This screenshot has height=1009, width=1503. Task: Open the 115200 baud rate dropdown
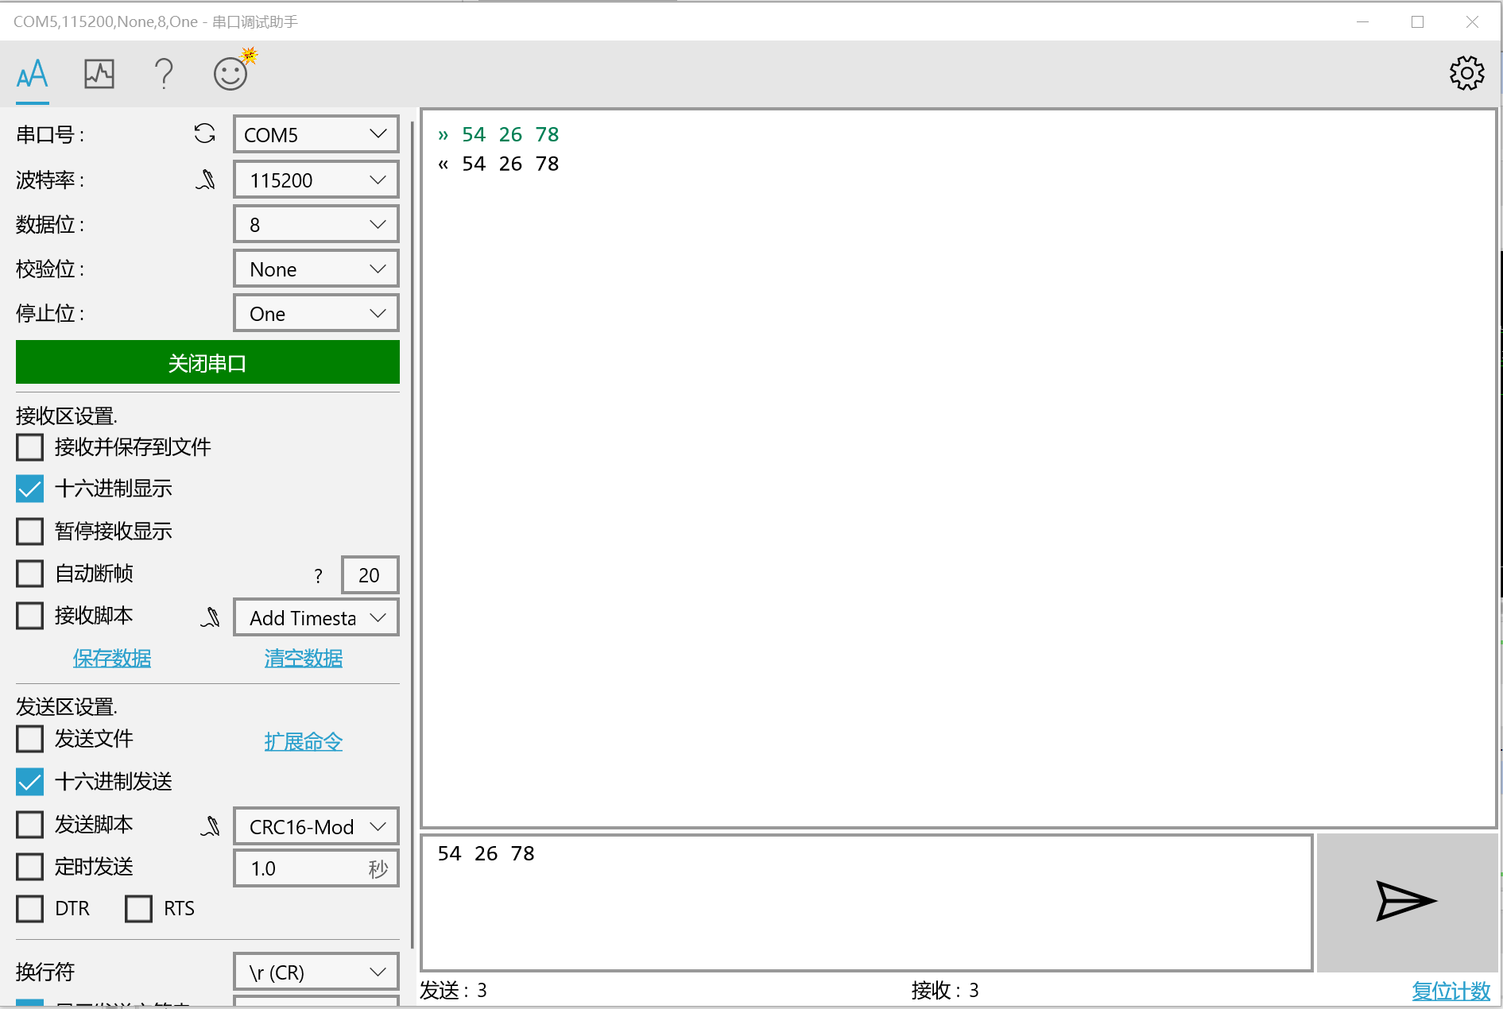pyautogui.click(x=316, y=180)
